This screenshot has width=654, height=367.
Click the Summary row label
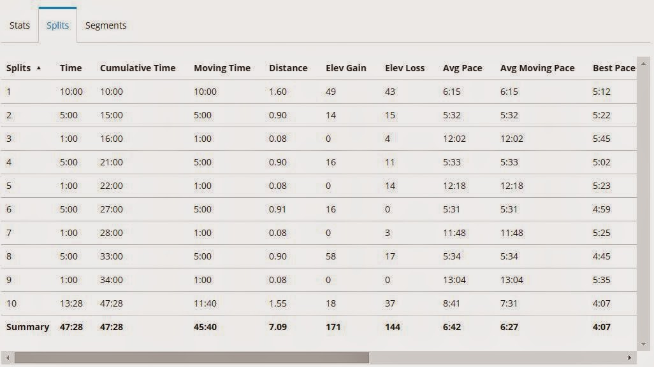(x=27, y=327)
